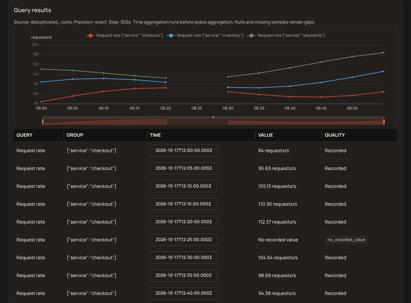Screen dimensions: 411x303
Task: Click the value 110.95 requests/s
Action: click(x=278, y=204)
